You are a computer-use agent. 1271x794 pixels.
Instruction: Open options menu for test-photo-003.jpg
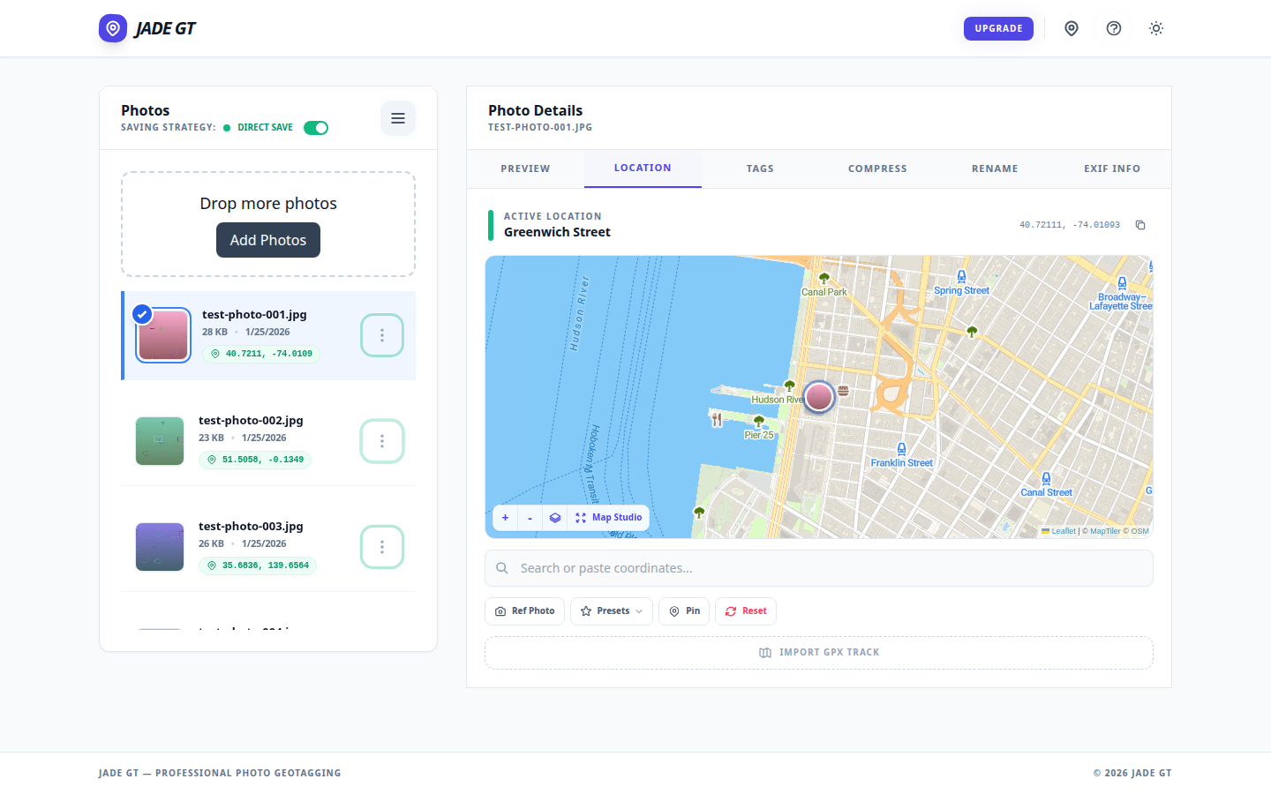pyautogui.click(x=382, y=547)
